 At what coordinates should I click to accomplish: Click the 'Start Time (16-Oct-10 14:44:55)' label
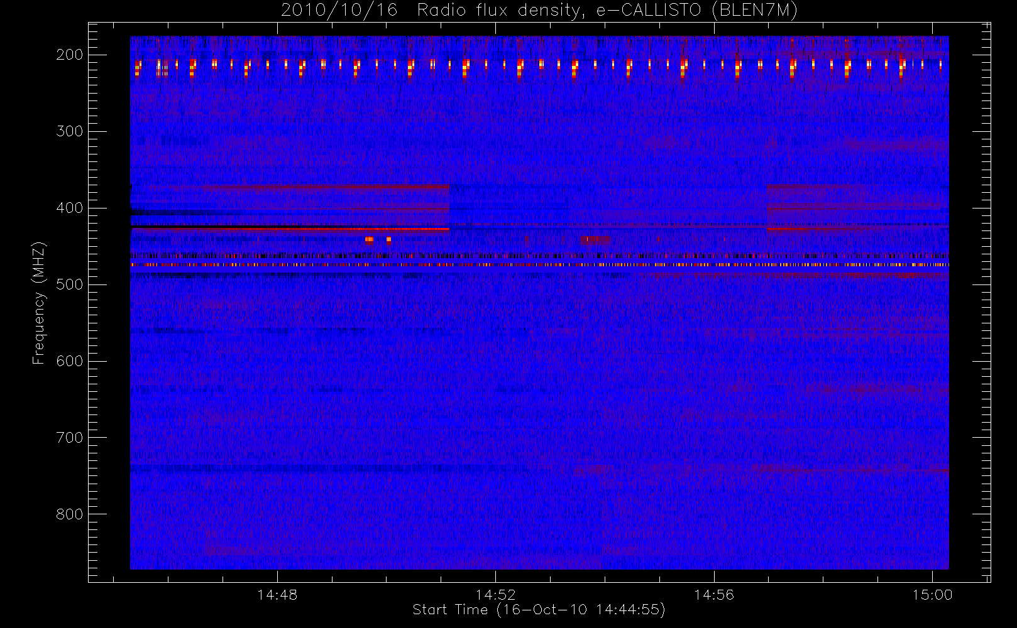(539, 610)
